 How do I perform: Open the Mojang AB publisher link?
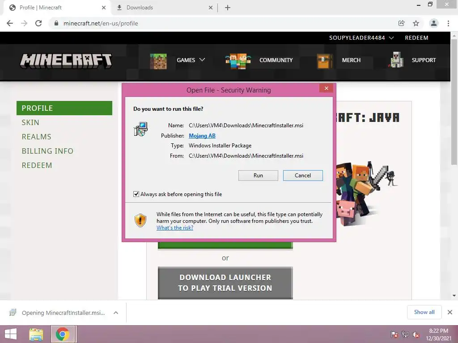(x=202, y=136)
